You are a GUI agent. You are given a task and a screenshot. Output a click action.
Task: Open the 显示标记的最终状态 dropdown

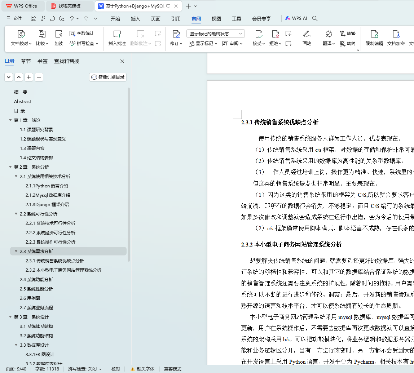point(215,34)
